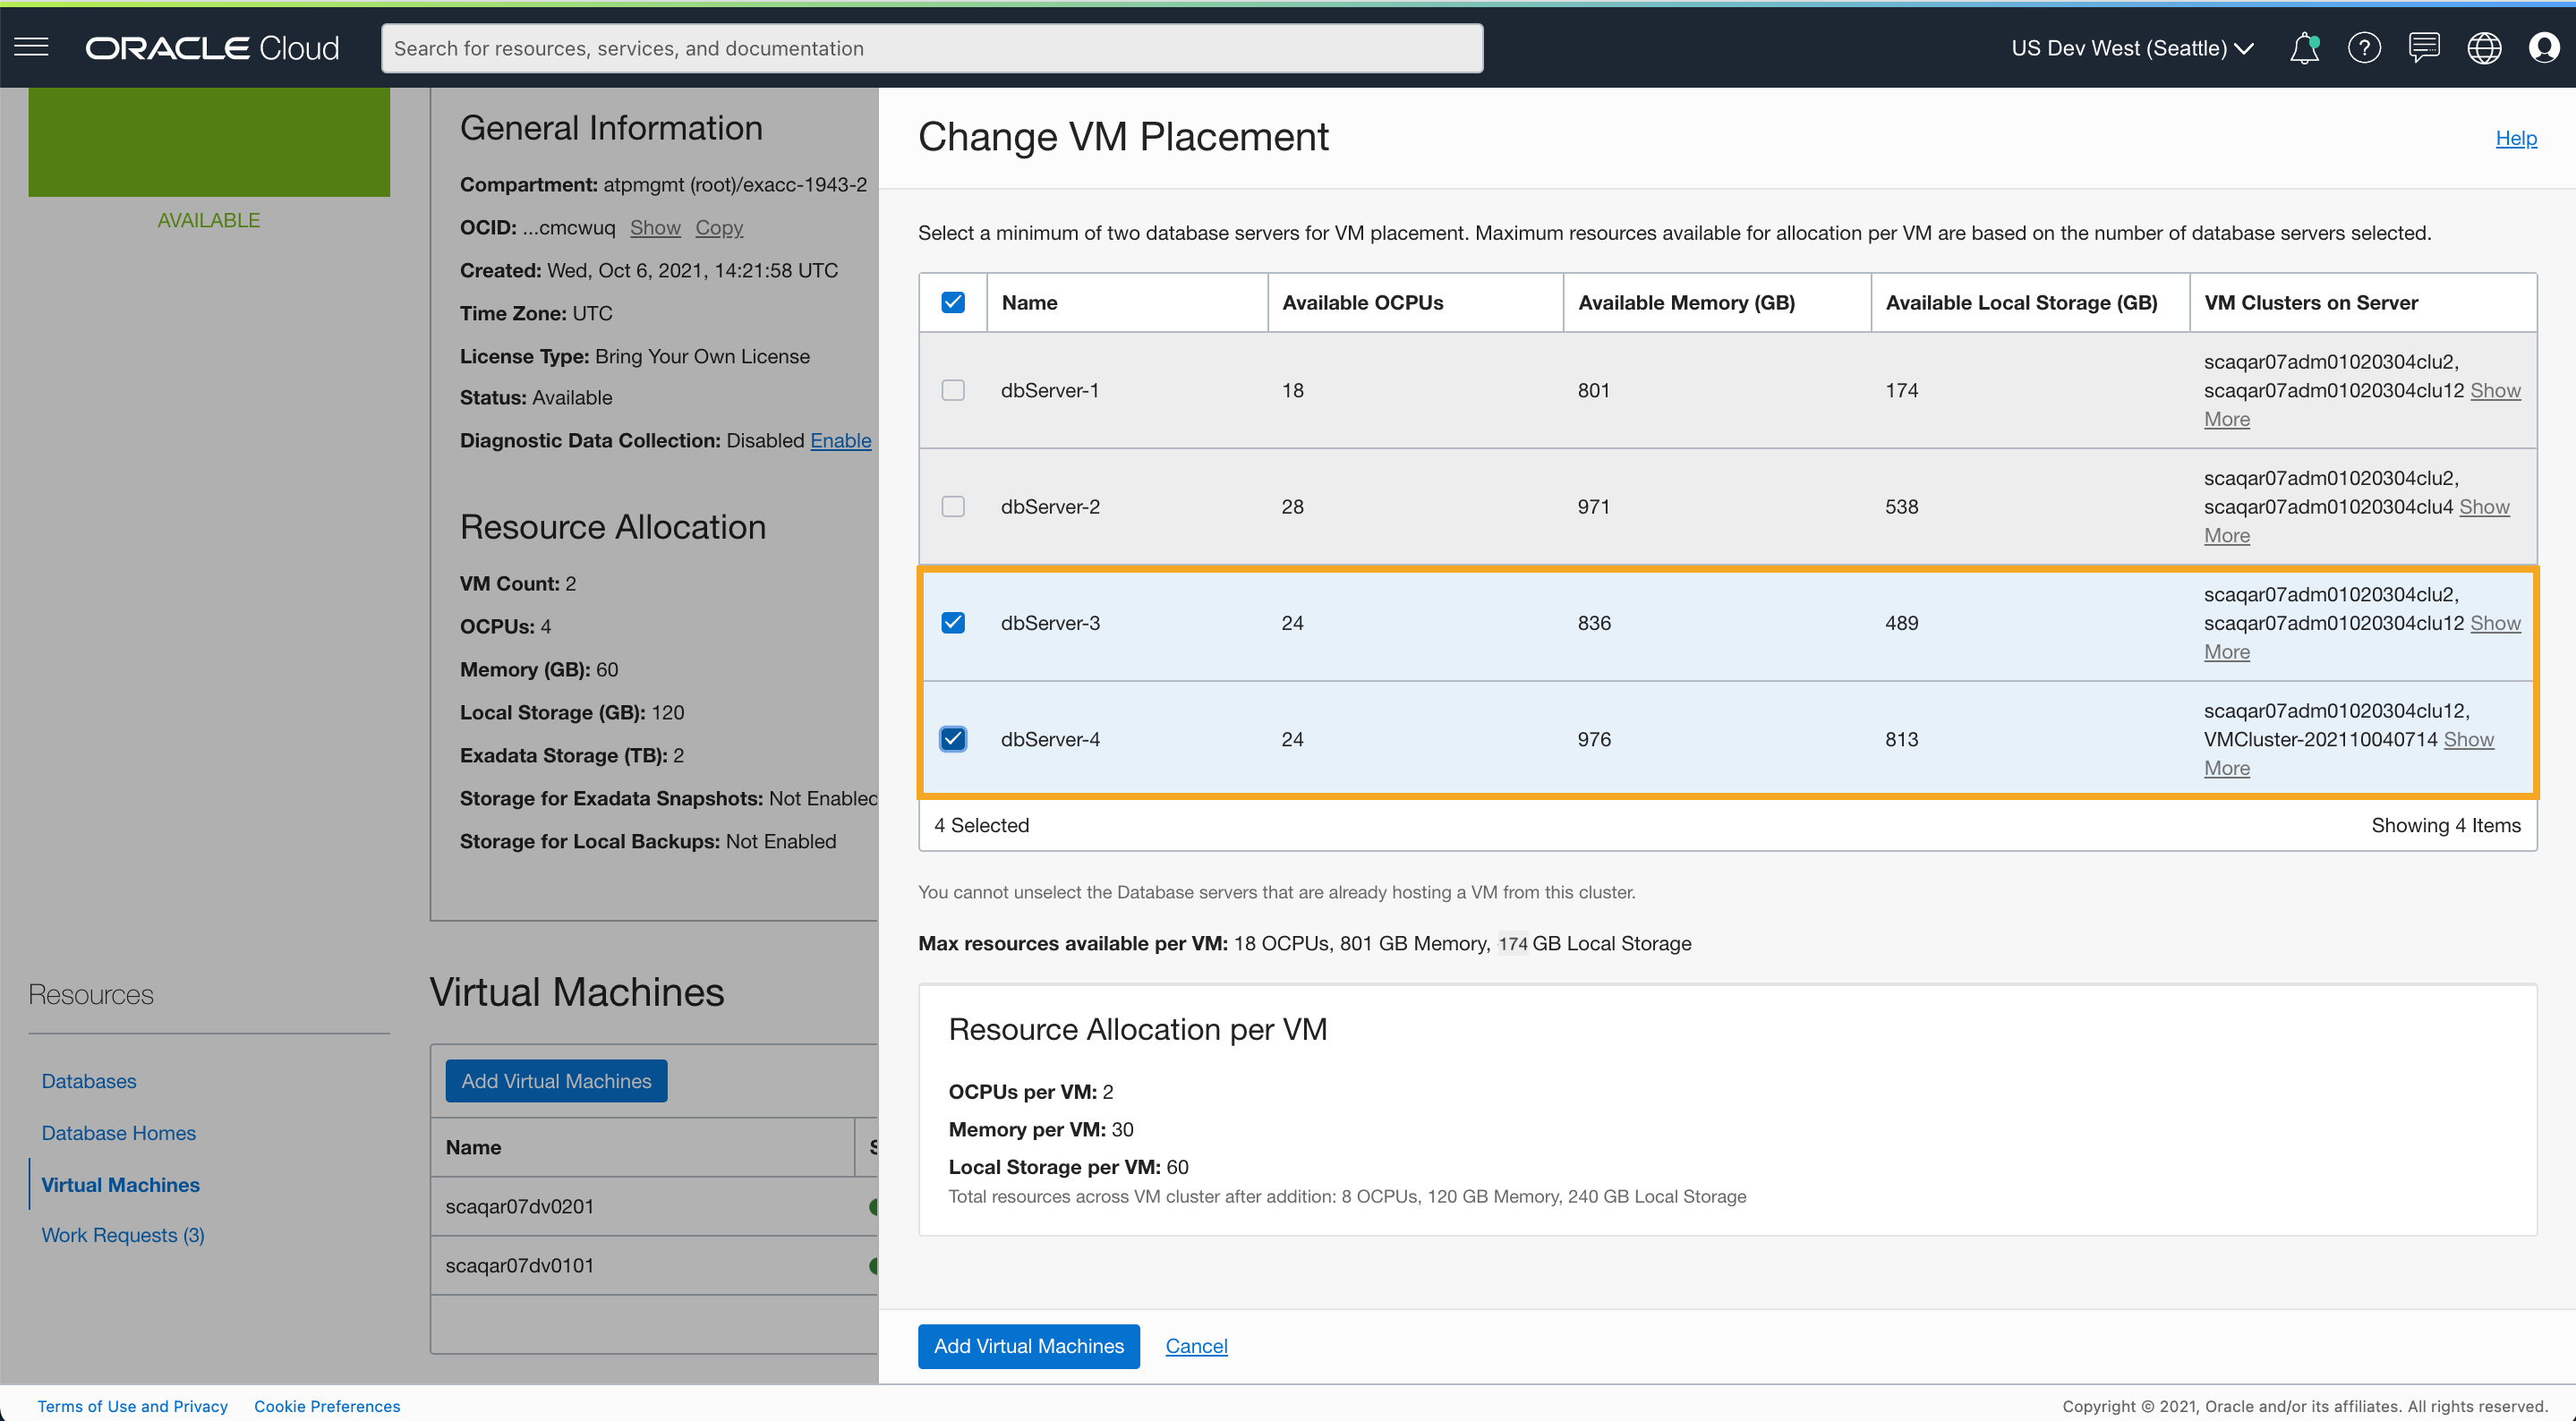This screenshot has width=2576, height=1421.
Task: Check the dbServer-2 checkbox
Action: click(953, 506)
